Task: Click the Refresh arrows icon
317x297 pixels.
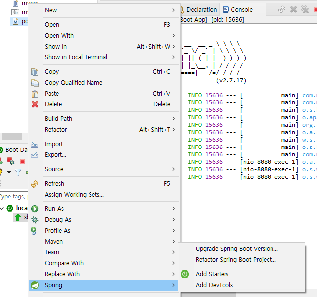Action: [35, 184]
